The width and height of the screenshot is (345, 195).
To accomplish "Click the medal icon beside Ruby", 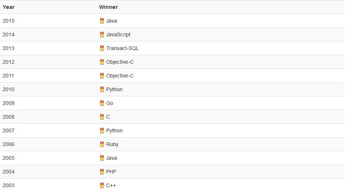I will pos(102,145).
